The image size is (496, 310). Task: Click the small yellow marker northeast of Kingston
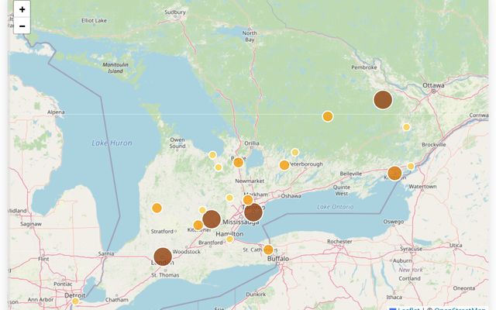tap(411, 166)
